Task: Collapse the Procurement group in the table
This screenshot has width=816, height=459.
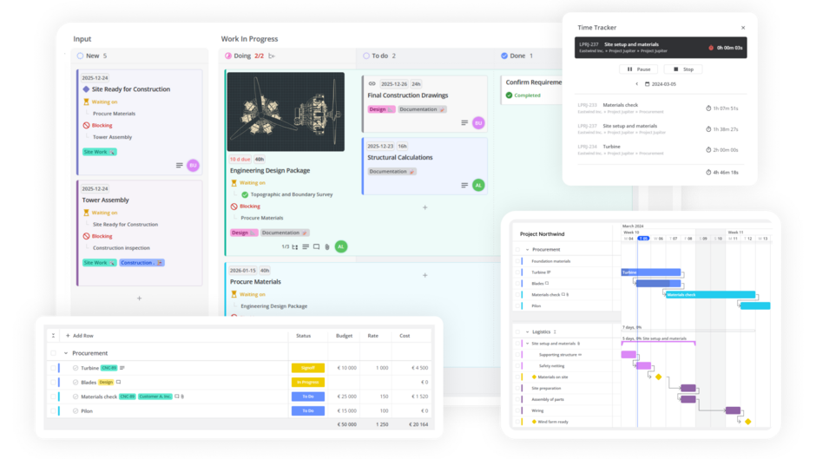Action: (x=65, y=353)
